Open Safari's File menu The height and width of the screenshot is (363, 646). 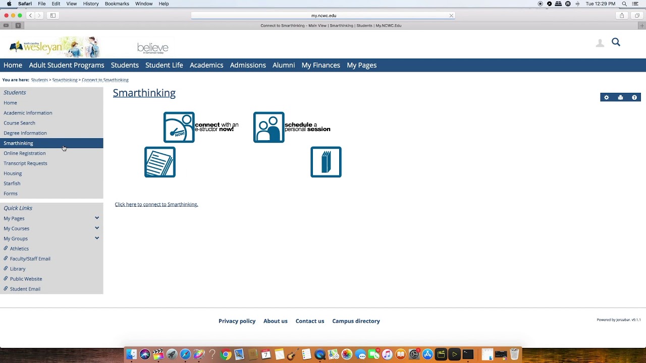pyautogui.click(x=42, y=4)
